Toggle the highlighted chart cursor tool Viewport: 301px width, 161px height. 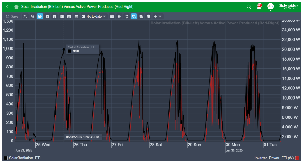pyautogui.click(x=134, y=16)
